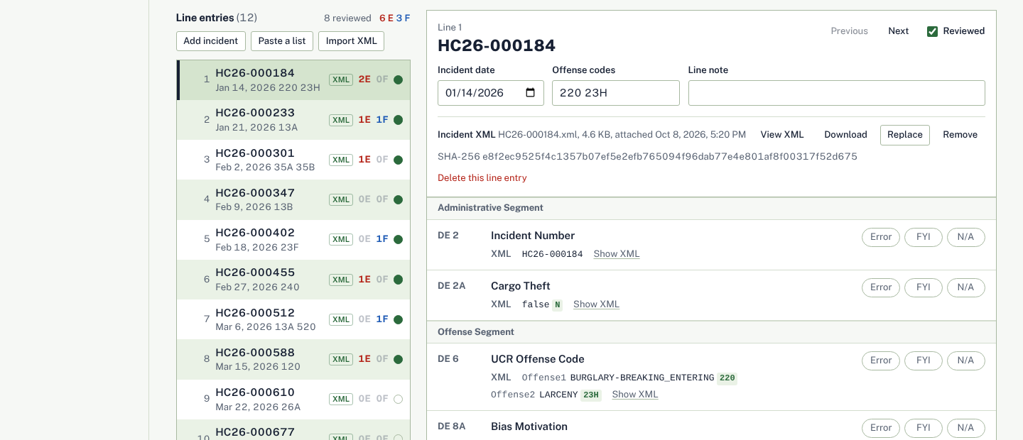Focus the Line note input field
The image size is (1023, 440).
[x=837, y=93]
